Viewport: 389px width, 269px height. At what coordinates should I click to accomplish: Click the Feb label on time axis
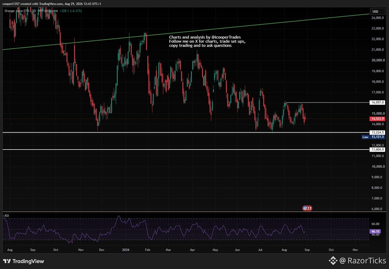pyautogui.click(x=148, y=250)
